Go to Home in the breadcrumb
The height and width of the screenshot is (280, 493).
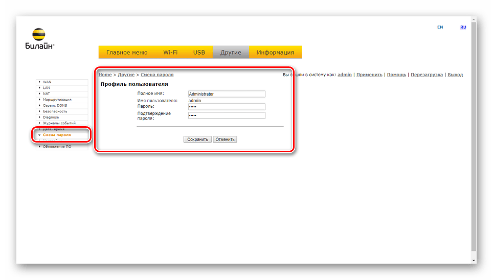105,75
